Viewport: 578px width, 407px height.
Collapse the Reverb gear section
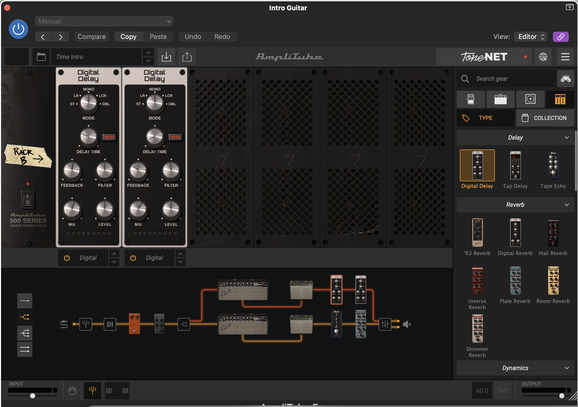tap(515, 205)
